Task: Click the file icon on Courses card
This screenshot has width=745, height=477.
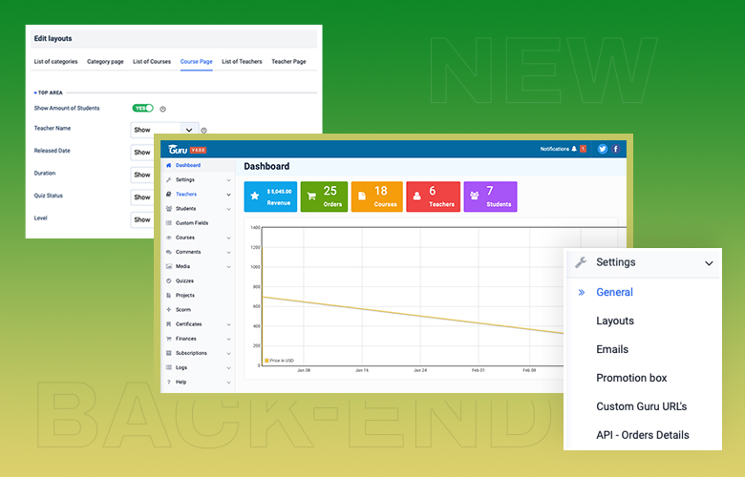Action: coord(362,196)
